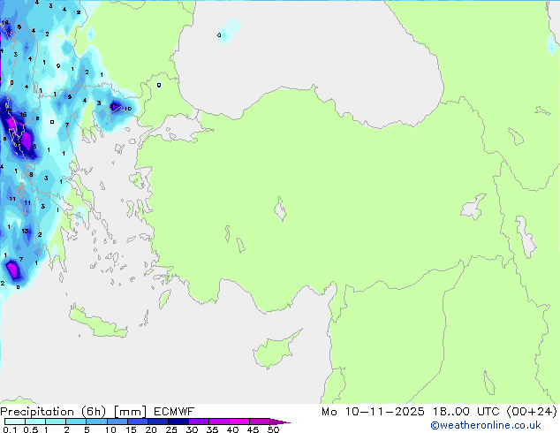
Task: Click the above-50 mm arrow-shaped legend tip
Action: (280, 422)
